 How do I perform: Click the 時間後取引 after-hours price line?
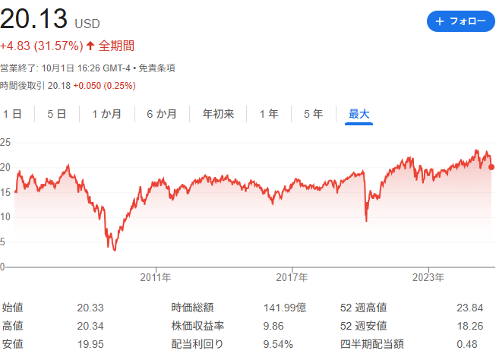[x=68, y=85]
